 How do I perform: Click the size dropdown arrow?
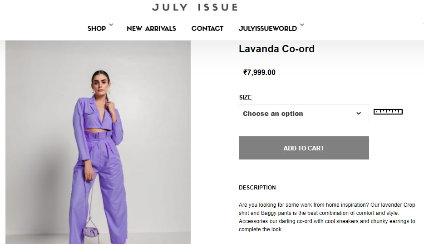[x=359, y=113]
